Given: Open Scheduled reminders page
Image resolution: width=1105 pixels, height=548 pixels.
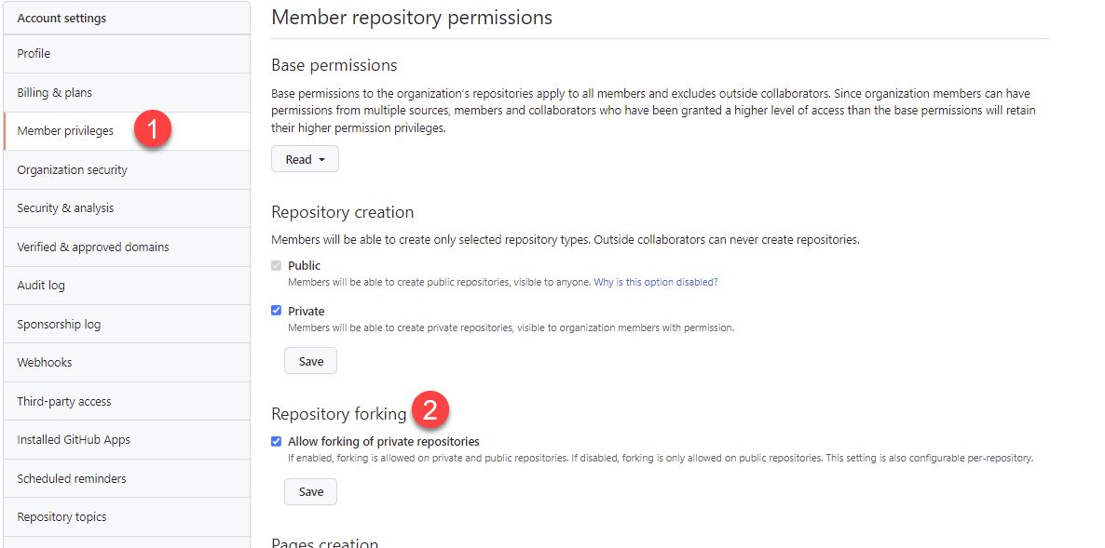Looking at the screenshot, I should click(72, 479).
